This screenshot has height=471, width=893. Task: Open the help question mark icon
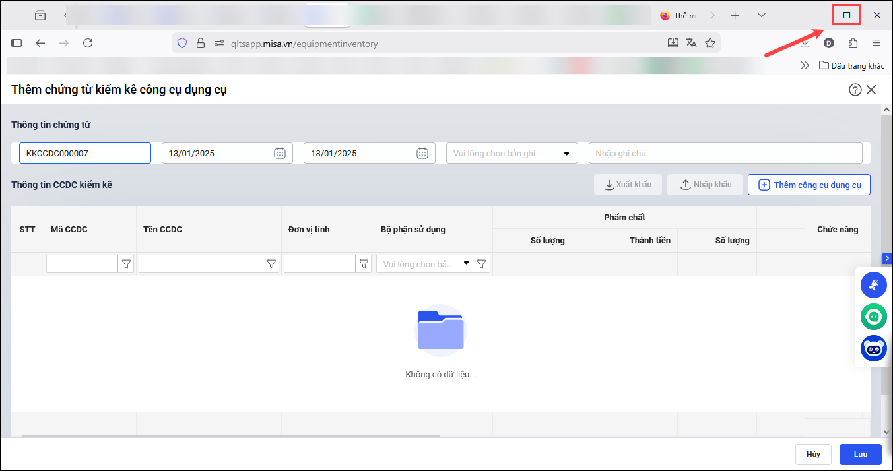tap(855, 90)
